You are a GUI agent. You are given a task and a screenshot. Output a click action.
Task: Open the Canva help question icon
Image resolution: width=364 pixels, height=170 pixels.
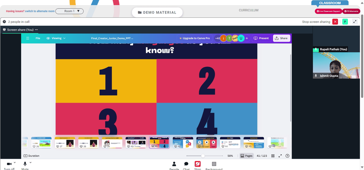tap(288, 156)
